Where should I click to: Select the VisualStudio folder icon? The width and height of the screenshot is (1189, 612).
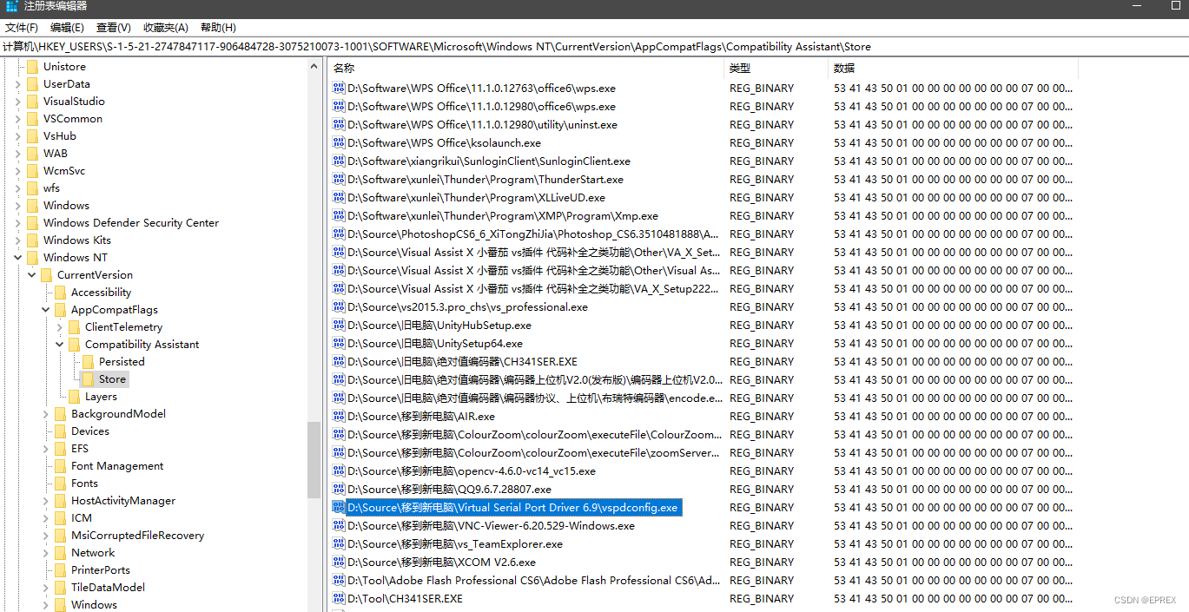[x=32, y=102]
